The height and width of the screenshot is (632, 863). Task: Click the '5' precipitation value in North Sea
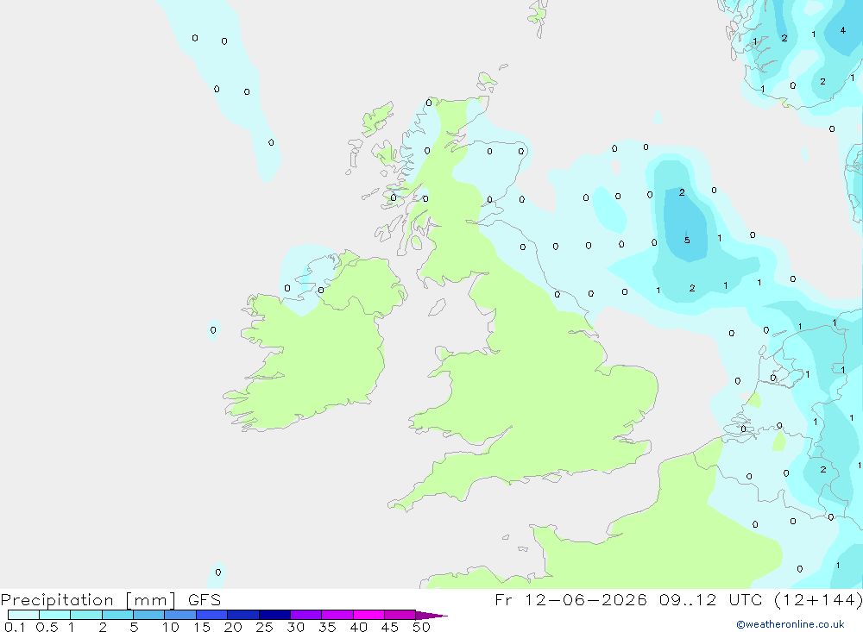point(687,240)
